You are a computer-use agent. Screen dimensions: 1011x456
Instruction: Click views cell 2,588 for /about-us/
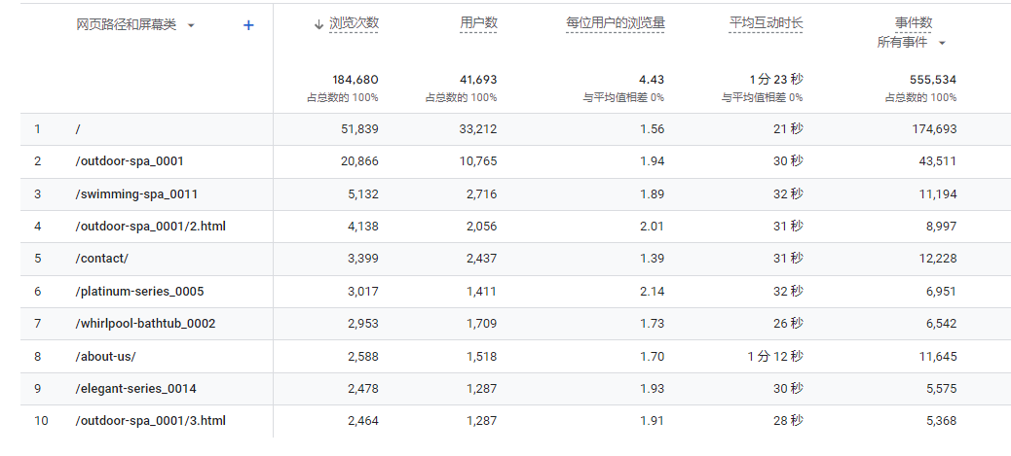(x=363, y=356)
